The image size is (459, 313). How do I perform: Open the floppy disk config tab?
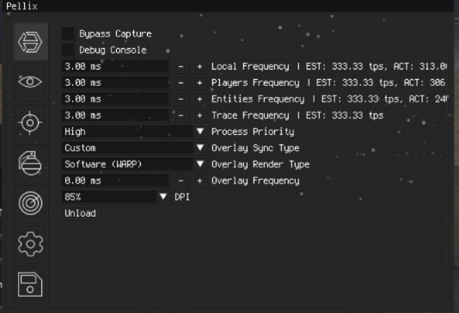tap(31, 285)
